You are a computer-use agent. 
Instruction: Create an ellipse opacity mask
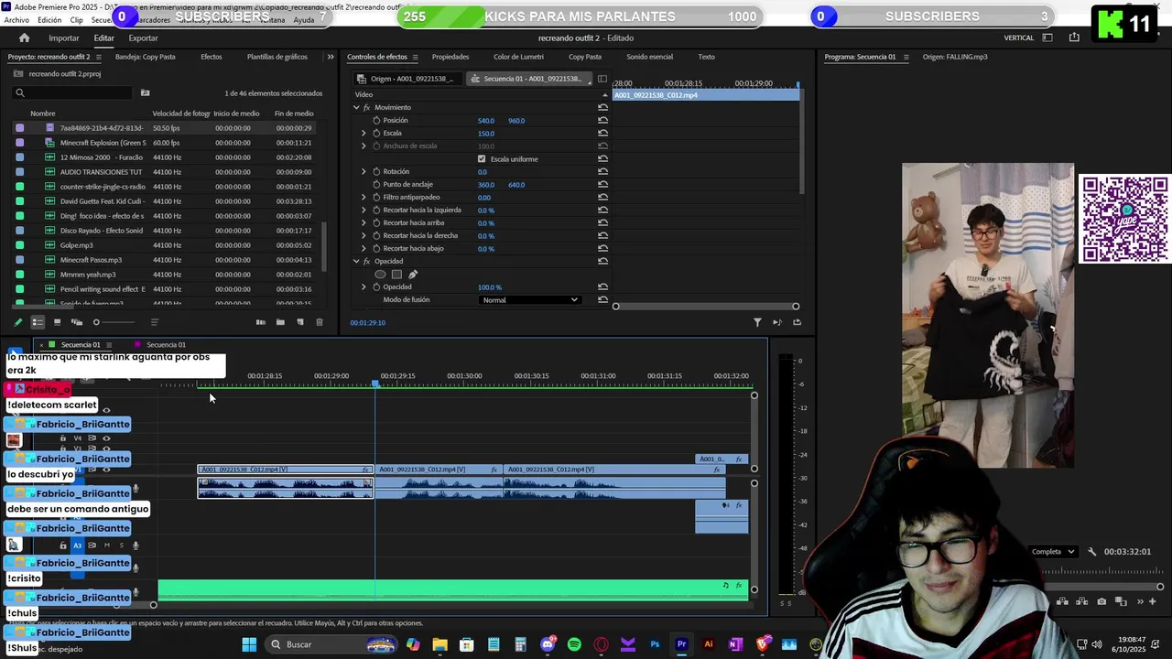(x=380, y=274)
